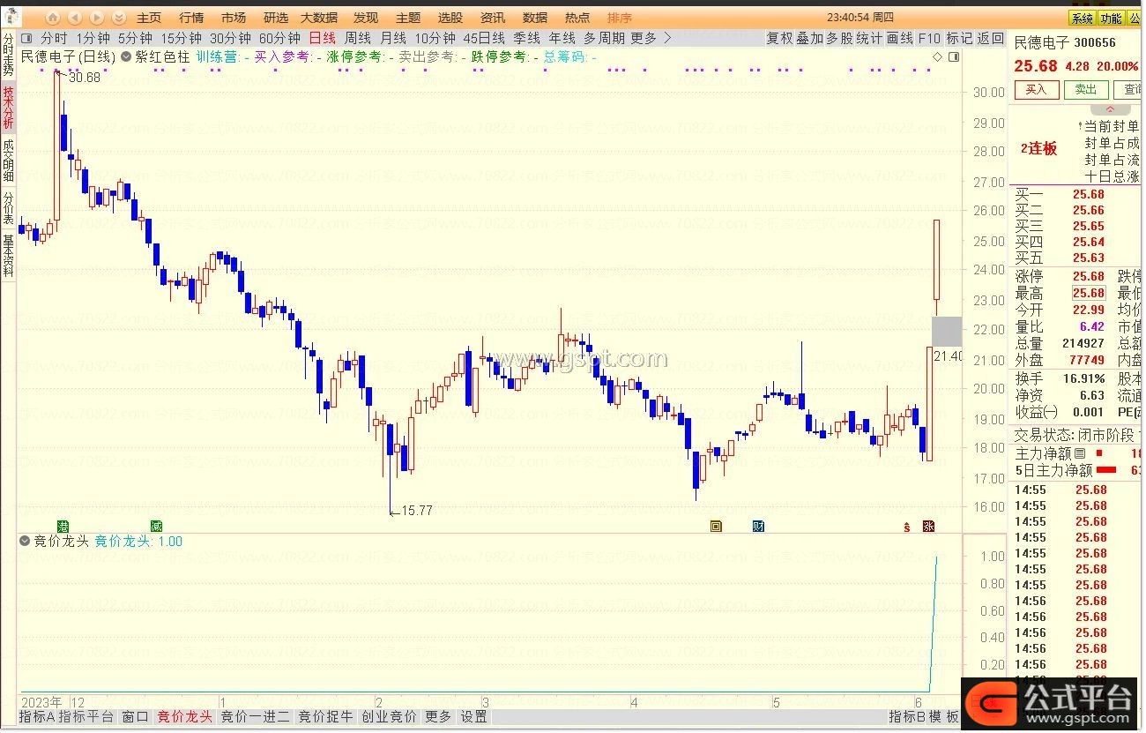Expand the period bar right arrow
Image resolution: width=1146 pixels, height=733 pixels.
pyautogui.click(x=667, y=38)
